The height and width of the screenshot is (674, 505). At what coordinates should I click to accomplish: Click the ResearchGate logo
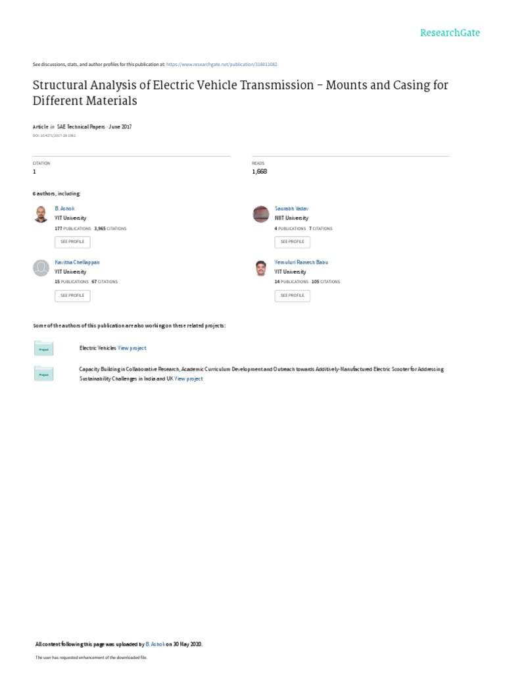450,33
